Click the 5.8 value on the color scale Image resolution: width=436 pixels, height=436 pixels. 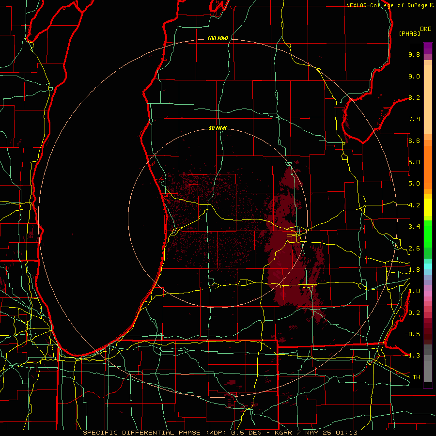pos(414,162)
